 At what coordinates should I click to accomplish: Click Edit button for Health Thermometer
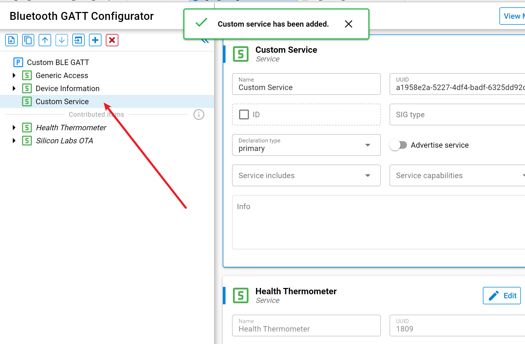coord(502,296)
